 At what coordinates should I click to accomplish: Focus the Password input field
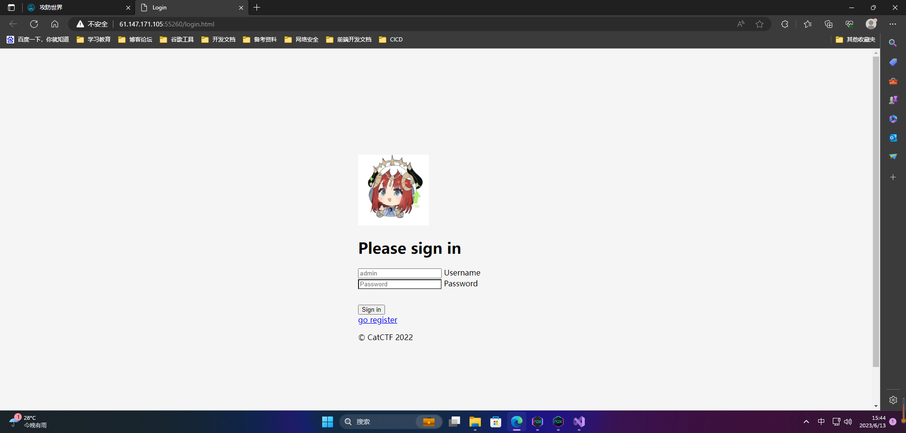point(400,284)
